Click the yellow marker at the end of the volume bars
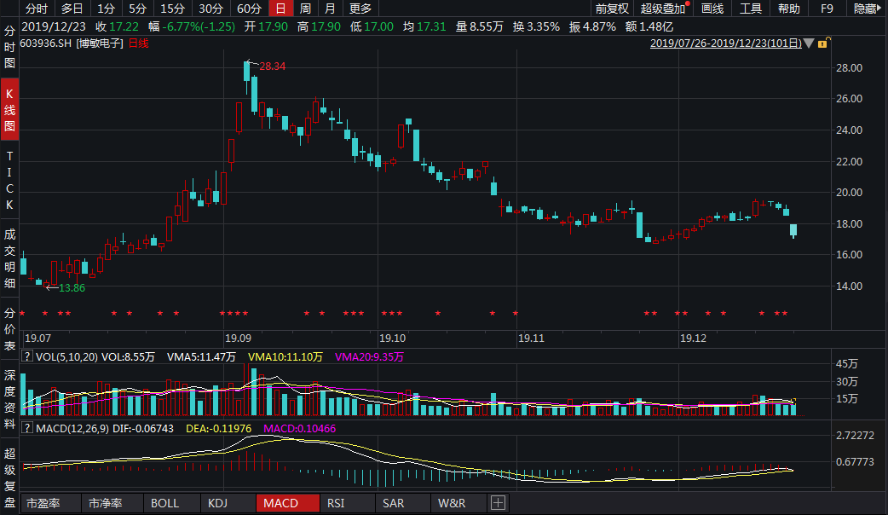 point(794,402)
